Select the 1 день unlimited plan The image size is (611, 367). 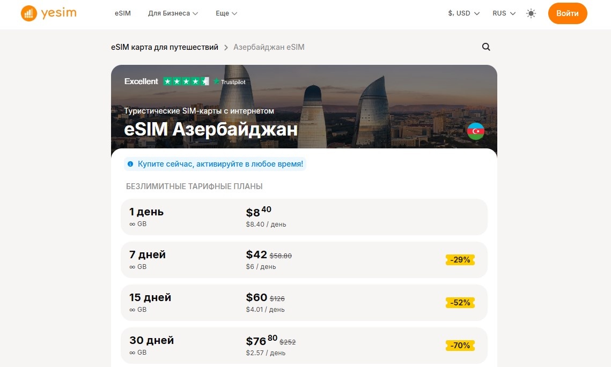pos(304,217)
